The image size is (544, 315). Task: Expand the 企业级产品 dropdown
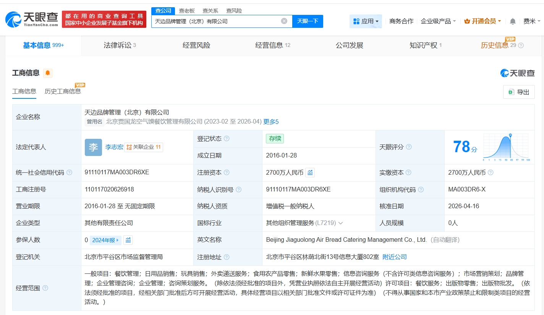[438, 21]
